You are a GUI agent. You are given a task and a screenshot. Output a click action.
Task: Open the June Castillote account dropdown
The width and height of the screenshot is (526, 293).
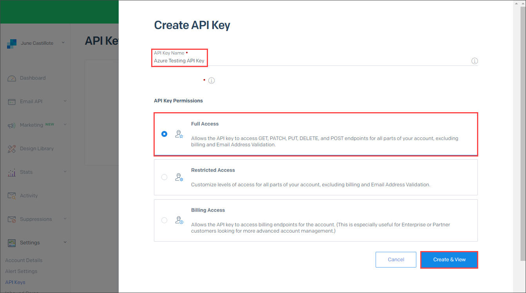point(36,43)
